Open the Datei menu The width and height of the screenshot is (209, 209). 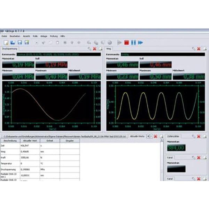5,36
